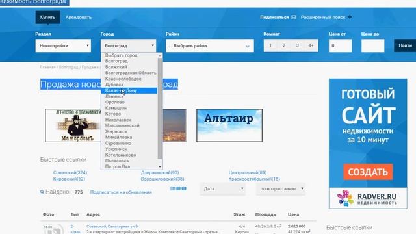
Task: Open the Ворошиловский(38) quick link
Action: (x=162, y=179)
